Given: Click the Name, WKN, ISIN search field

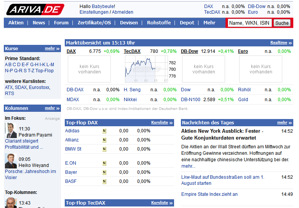Looking at the screenshot, I should [249, 23].
